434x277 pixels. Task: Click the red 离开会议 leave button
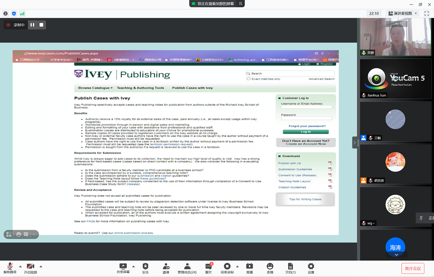tap(413, 268)
